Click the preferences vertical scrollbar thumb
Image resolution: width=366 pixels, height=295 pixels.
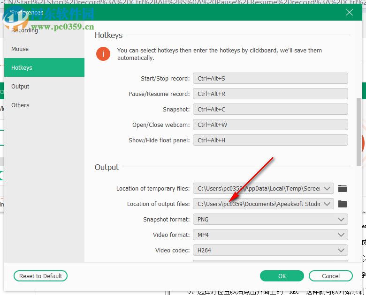359,132
